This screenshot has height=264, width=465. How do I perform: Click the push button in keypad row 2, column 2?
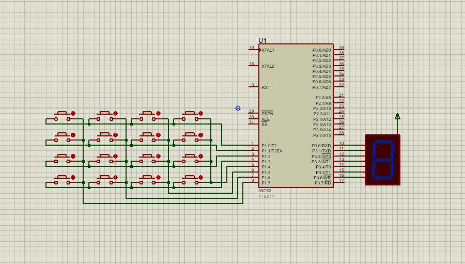pyautogui.click(x=105, y=137)
